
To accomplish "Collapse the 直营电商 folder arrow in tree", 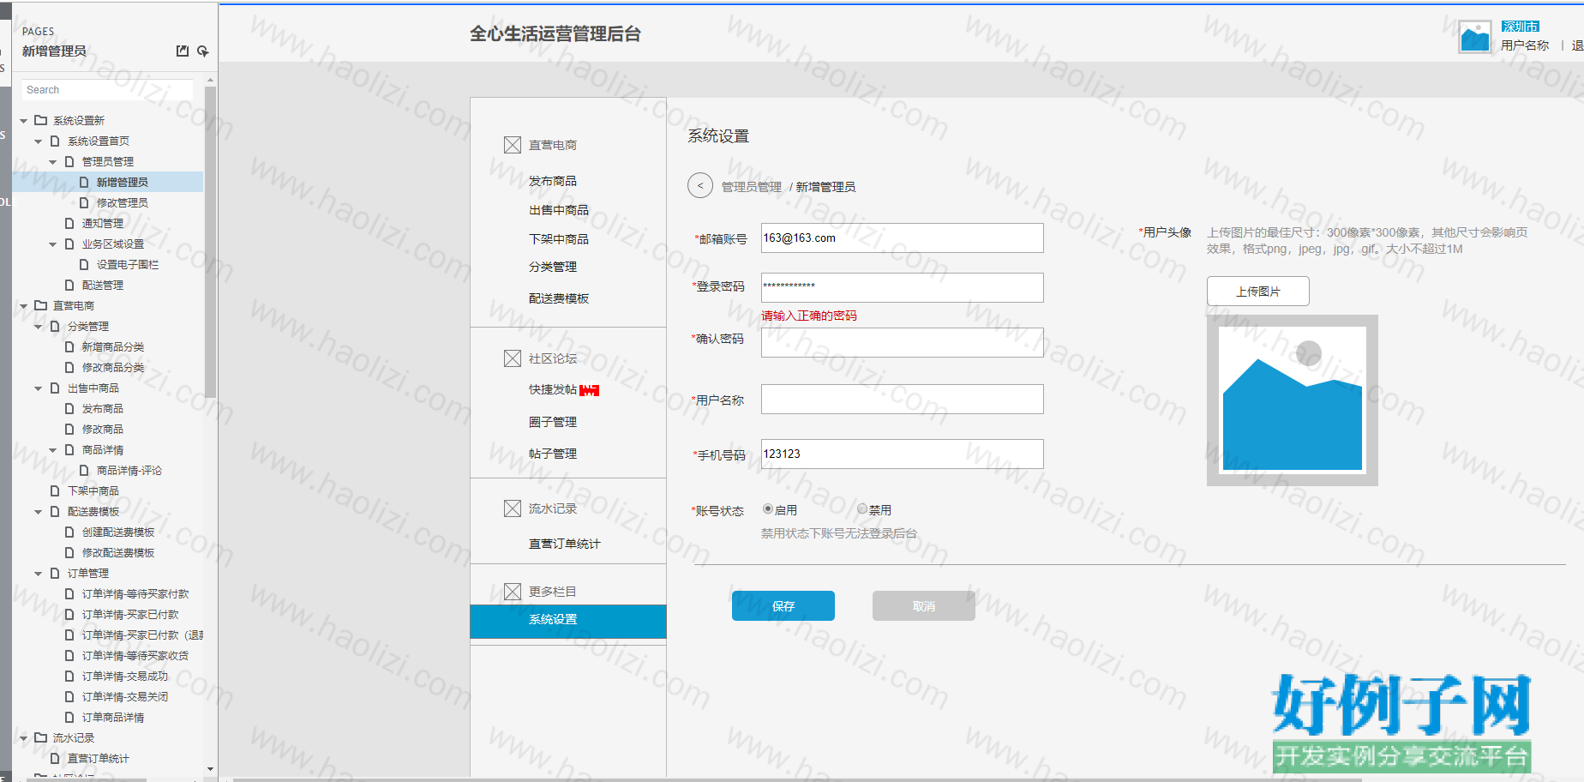I will point(24,306).
